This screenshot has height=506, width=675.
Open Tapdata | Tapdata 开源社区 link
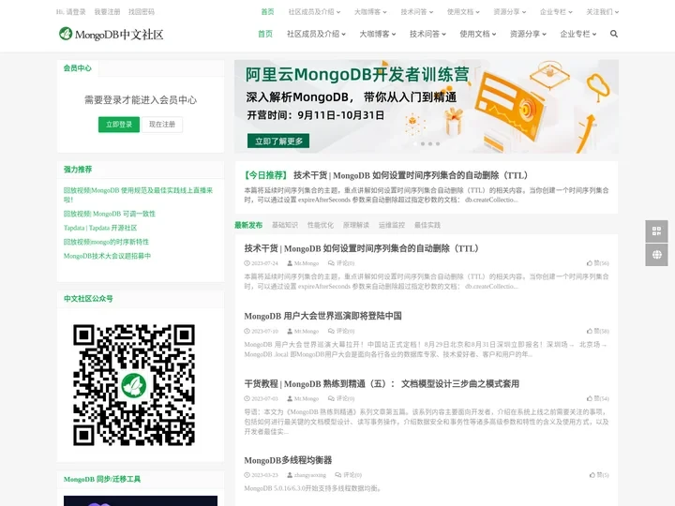point(100,228)
